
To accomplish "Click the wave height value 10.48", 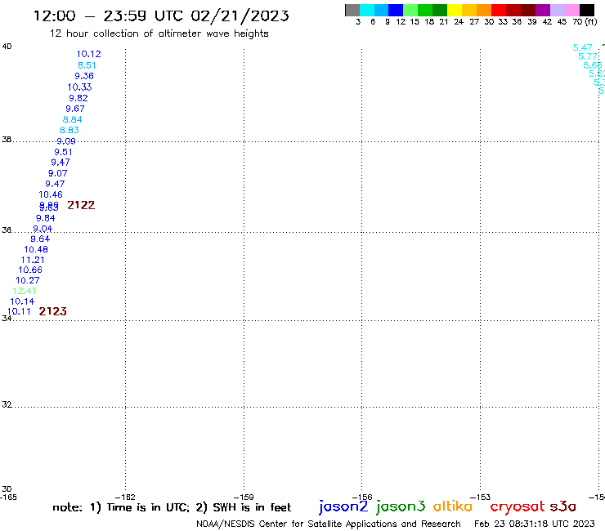I will (36, 249).
